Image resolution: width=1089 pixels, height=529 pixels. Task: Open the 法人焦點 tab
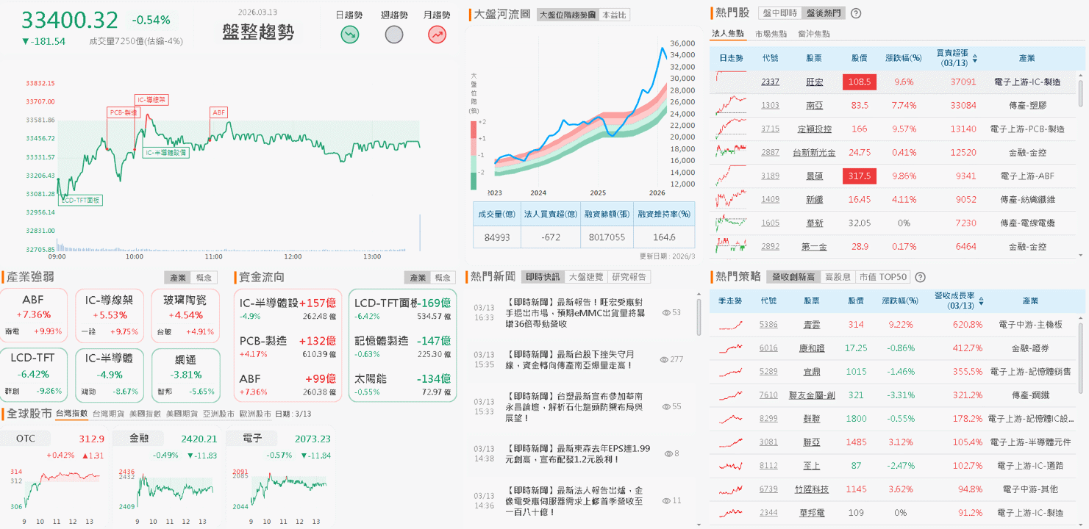(x=728, y=34)
